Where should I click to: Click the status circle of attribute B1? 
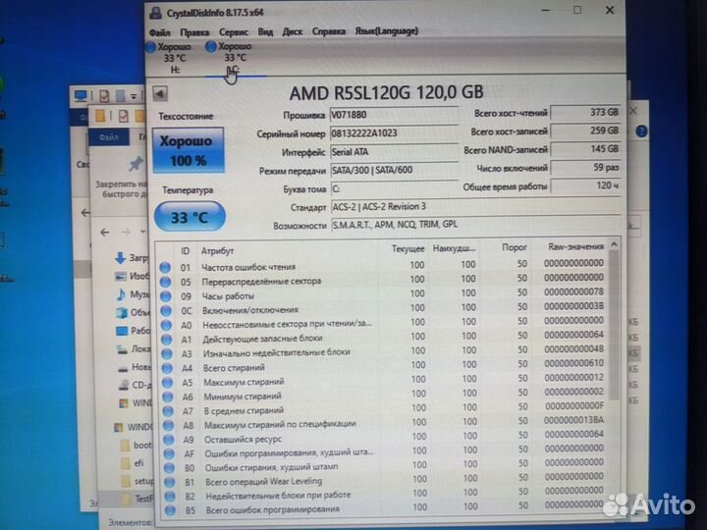click(x=170, y=482)
